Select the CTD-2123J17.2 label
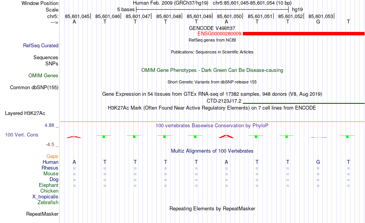 (224, 101)
